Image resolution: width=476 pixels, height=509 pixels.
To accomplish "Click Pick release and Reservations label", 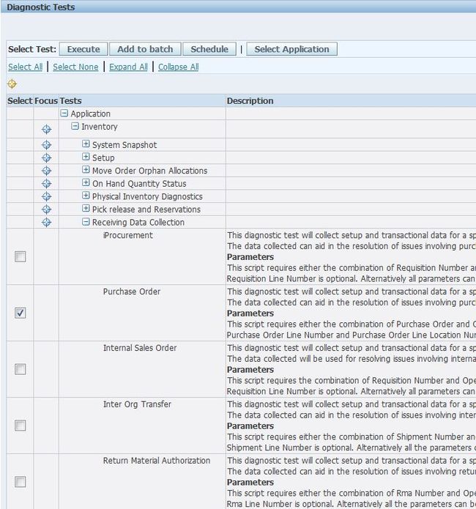I will click(x=146, y=209).
